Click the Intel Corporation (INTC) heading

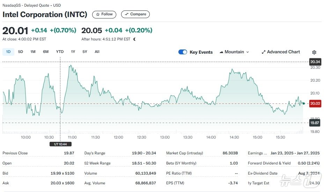coord(45,15)
